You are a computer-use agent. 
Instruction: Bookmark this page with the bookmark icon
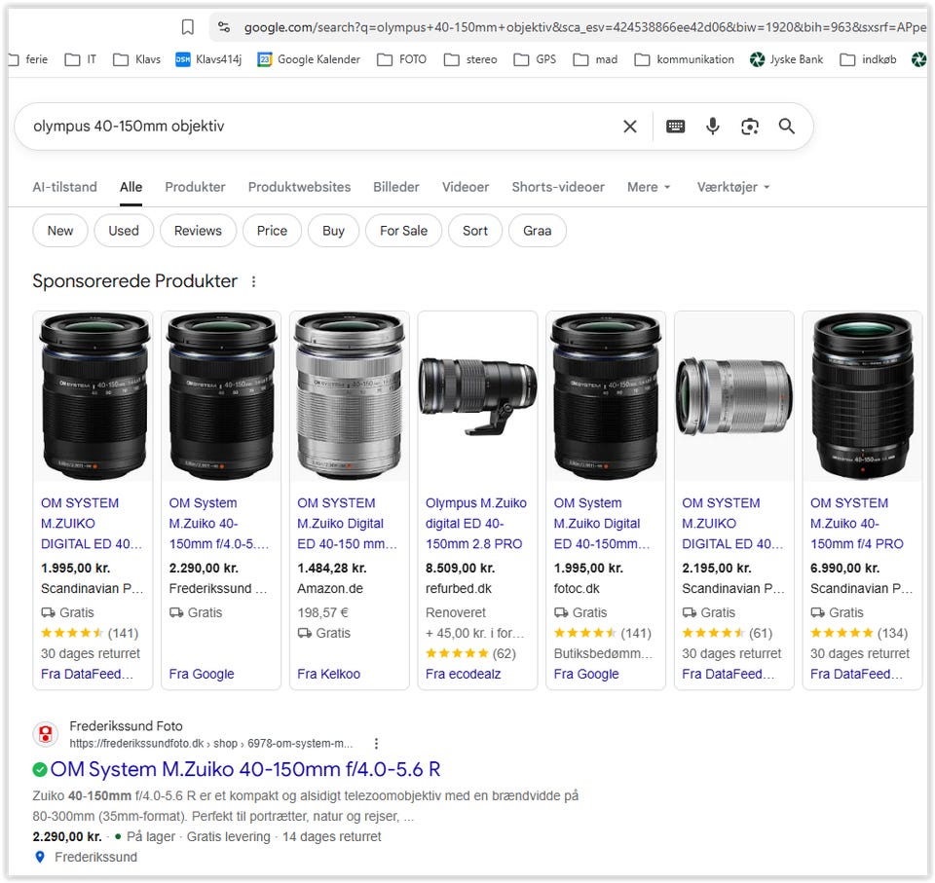pos(187,27)
